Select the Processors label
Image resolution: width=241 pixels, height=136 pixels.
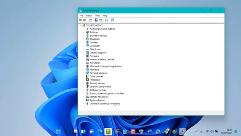click(95, 80)
